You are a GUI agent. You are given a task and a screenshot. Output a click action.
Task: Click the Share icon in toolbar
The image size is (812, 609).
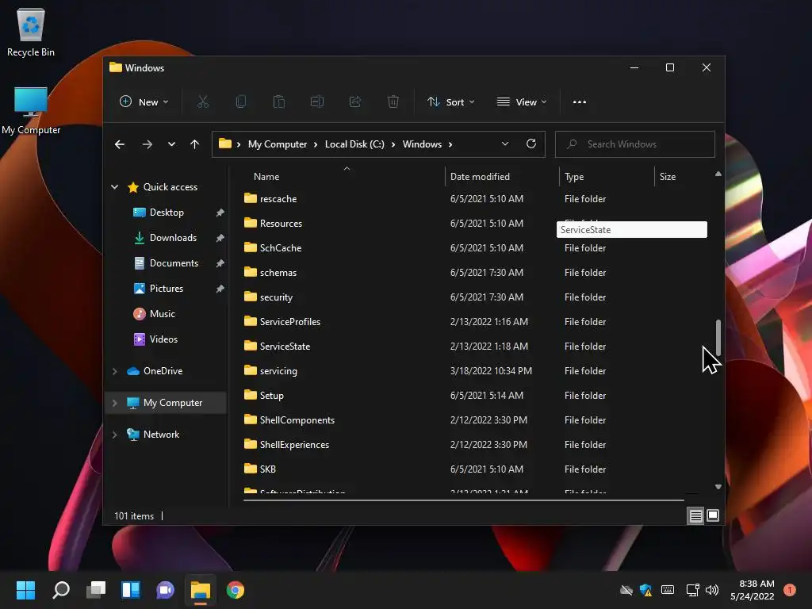[x=355, y=102]
